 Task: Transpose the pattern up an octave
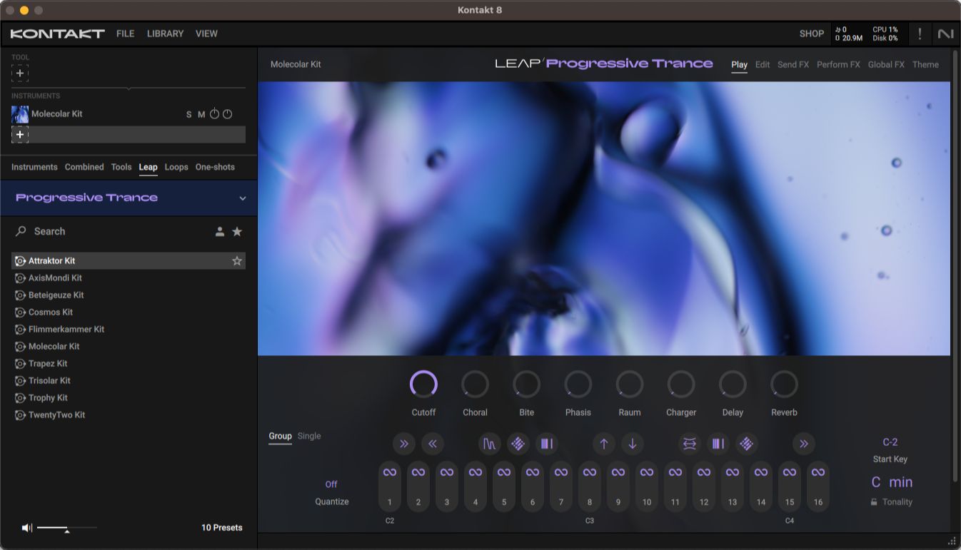[x=604, y=444]
